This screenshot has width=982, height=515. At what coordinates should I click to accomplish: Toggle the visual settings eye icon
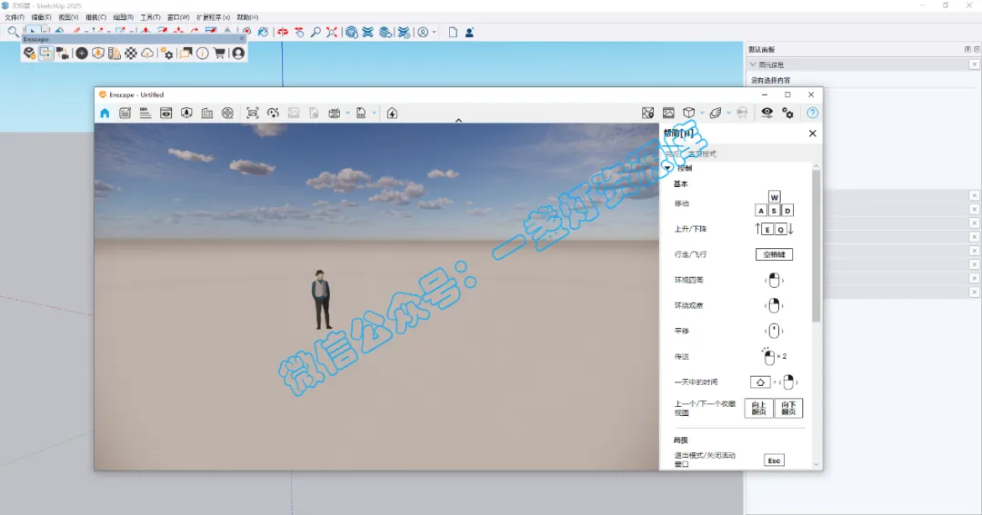(x=767, y=114)
